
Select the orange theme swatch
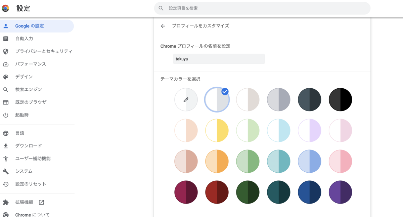point(217,161)
